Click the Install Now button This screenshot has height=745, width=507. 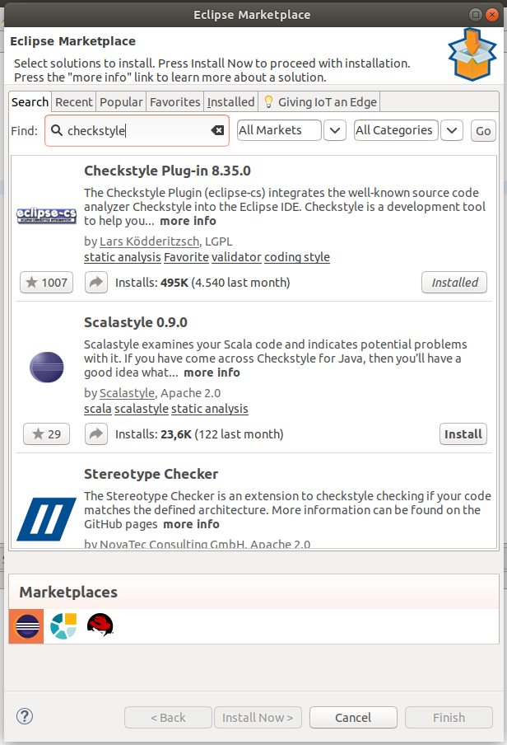click(x=258, y=718)
